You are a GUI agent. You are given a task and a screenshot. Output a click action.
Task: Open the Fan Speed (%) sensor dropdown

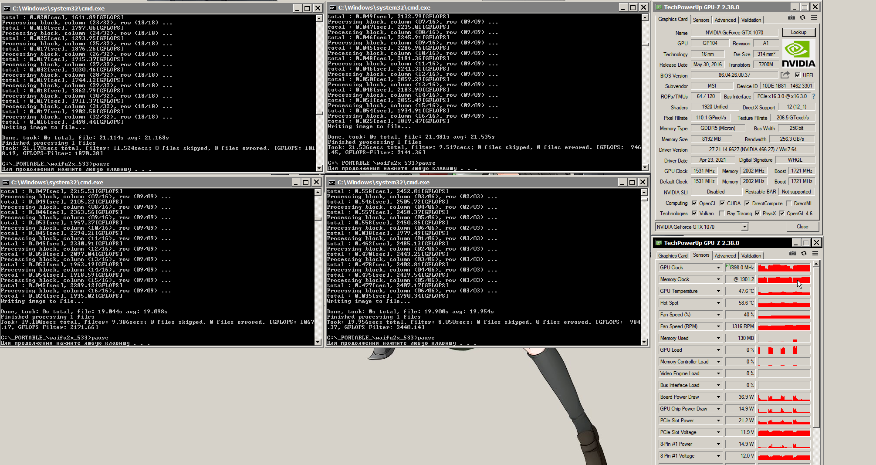718,315
